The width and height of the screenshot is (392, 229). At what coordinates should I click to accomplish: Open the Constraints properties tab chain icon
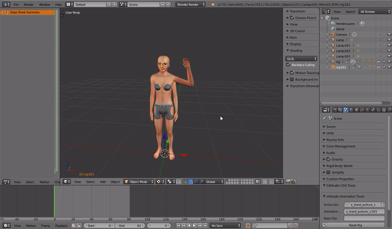pyautogui.click(x=362, y=110)
